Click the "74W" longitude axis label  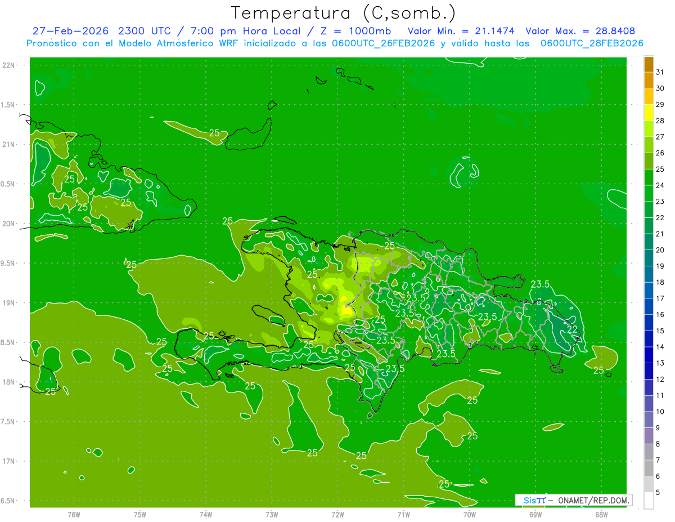click(206, 514)
